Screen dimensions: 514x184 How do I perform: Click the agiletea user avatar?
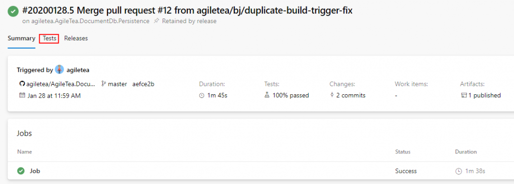[59, 70]
